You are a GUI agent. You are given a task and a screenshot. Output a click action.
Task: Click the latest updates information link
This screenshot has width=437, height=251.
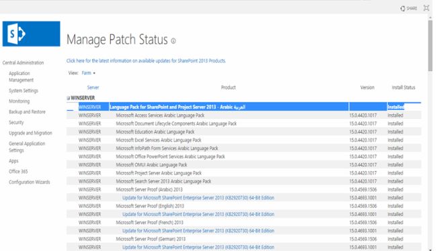pos(146,60)
